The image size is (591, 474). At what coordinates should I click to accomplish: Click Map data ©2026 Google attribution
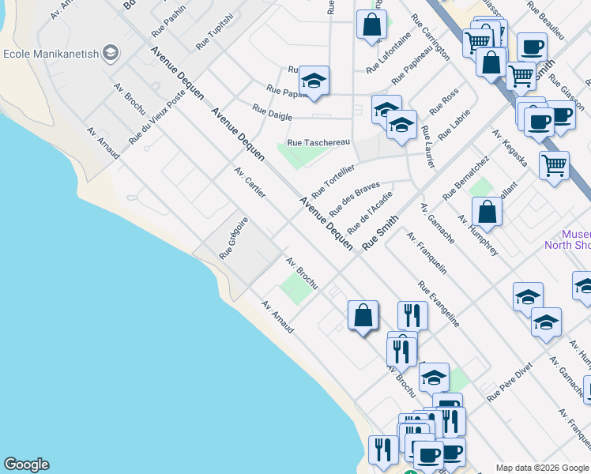(x=542, y=468)
